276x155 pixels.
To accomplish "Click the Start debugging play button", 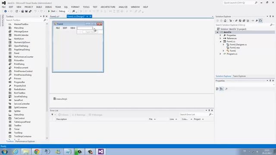I will pyautogui.click(x=49, y=11).
